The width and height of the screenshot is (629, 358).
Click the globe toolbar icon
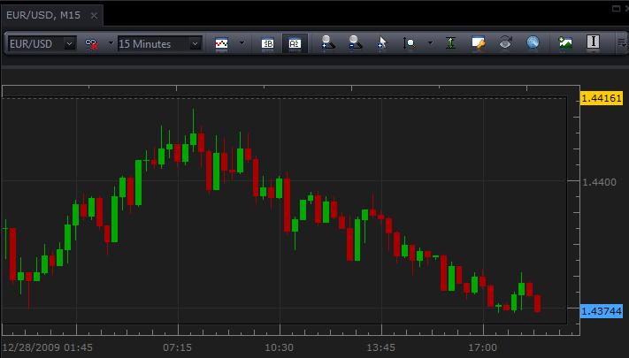[x=533, y=42]
